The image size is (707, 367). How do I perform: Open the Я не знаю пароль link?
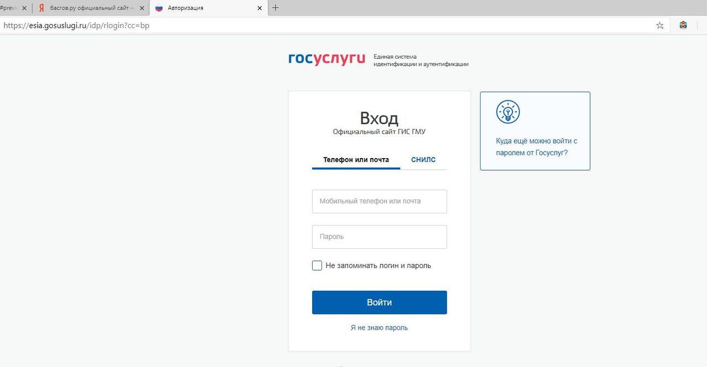pos(379,328)
